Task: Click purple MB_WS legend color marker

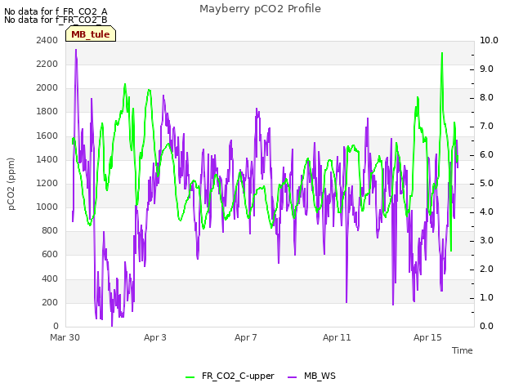Action: tap(292, 377)
